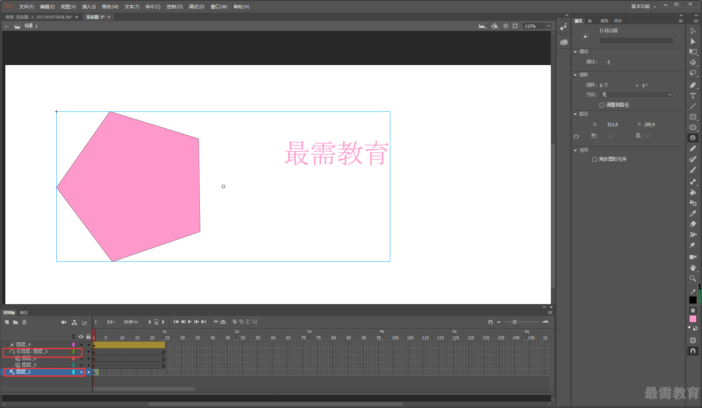The width and height of the screenshot is (702, 408).
Task: Click the black stroke color swatch
Action: tap(693, 300)
